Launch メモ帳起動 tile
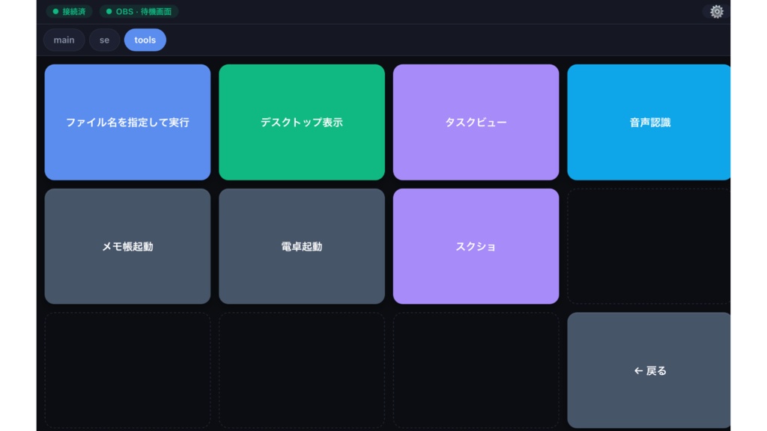 pyautogui.click(x=127, y=246)
